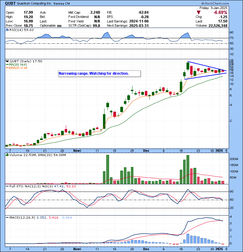Click the 2025 label on the bottom-most date axis
This screenshot has width=243, height=252.
point(219,249)
